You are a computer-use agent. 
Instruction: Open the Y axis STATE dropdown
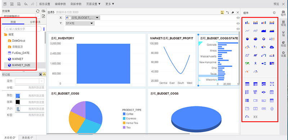[91, 23]
